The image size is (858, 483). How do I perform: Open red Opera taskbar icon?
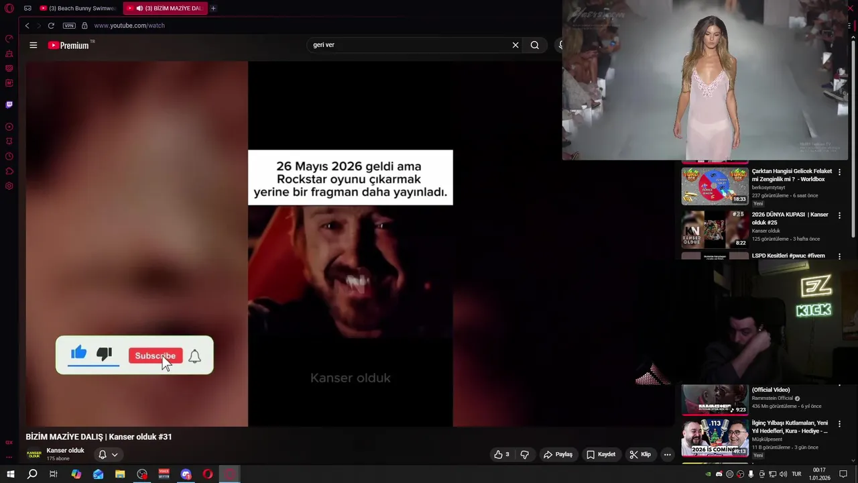tap(208, 474)
